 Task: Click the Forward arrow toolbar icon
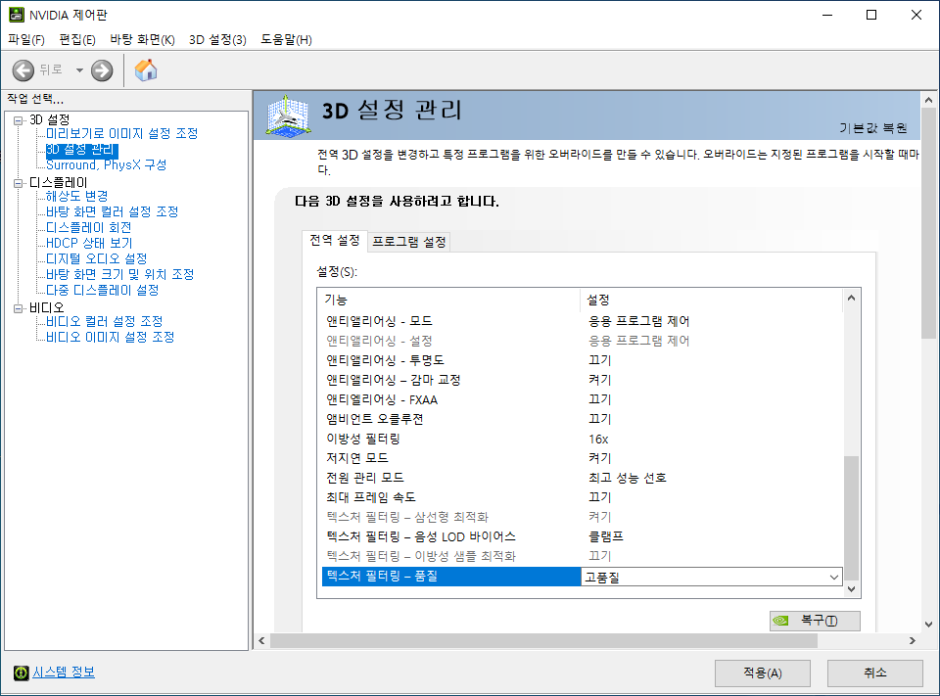102,70
